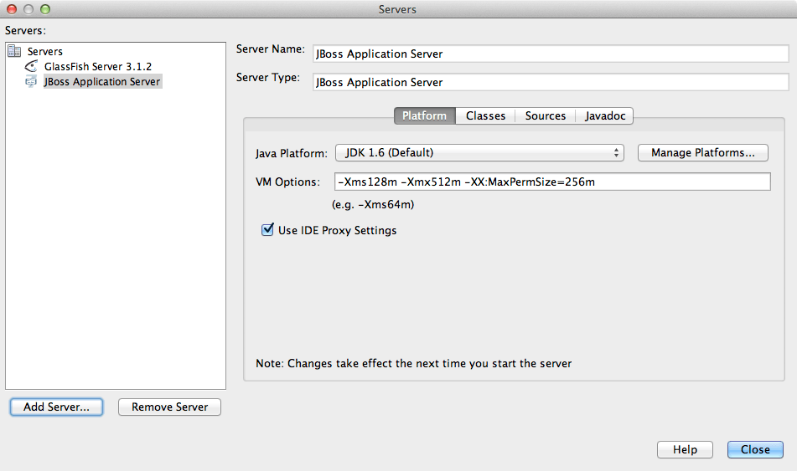The width and height of the screenshot is (797, 471).
Task: Click the JBoss Application Server icon
Action: [32, 81]
